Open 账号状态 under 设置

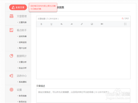click(23, 102)
